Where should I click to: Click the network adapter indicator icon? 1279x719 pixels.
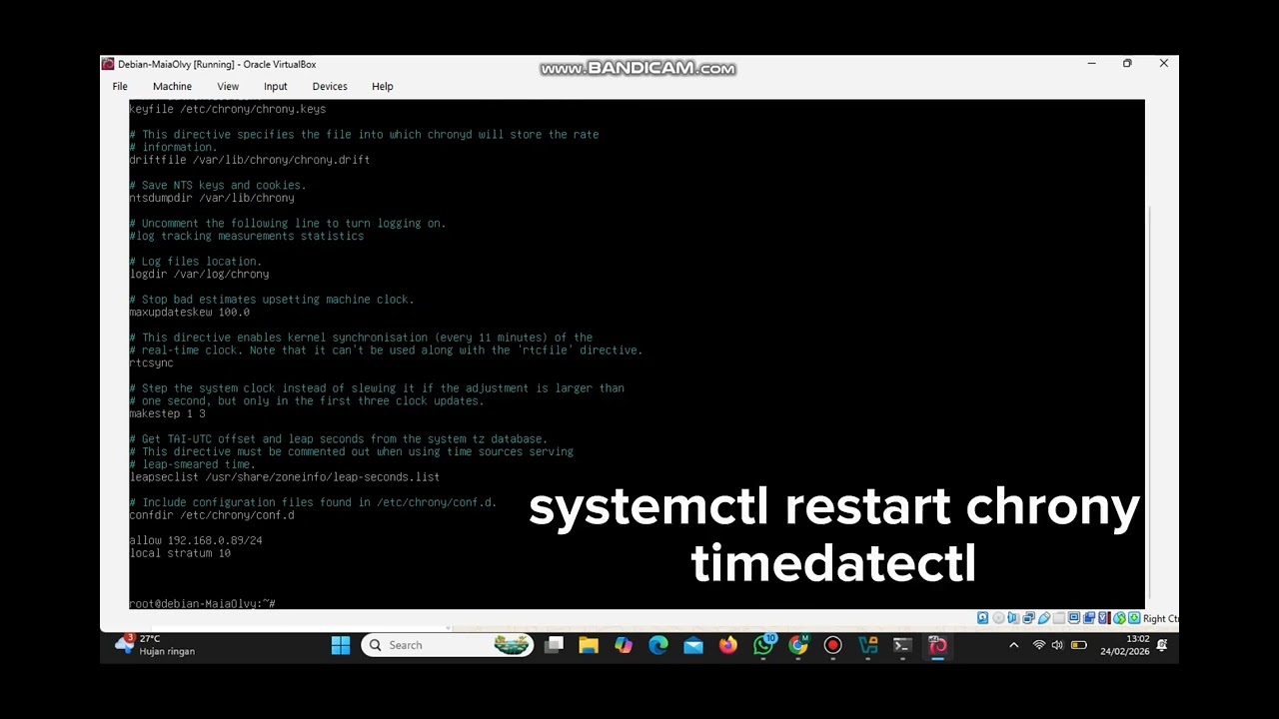[1028, 618]
